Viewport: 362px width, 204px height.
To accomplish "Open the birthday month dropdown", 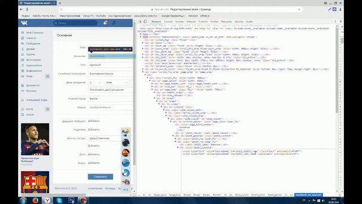I will [117, 82].
